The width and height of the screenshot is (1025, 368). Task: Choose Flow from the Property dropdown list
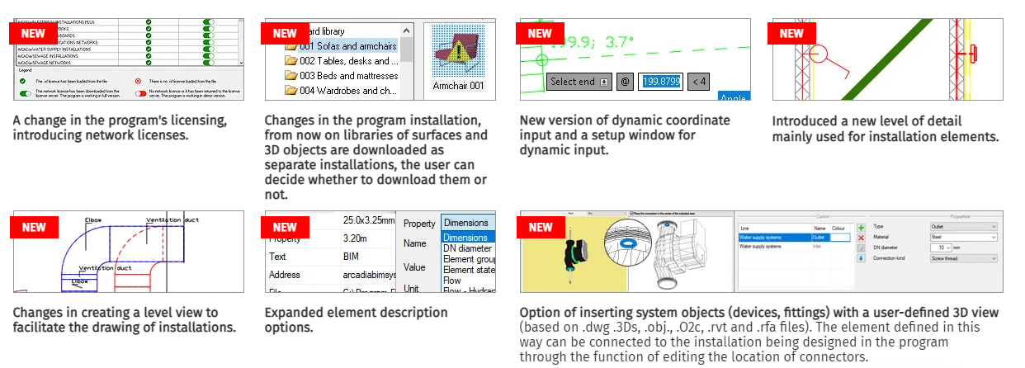coord(452,280)
